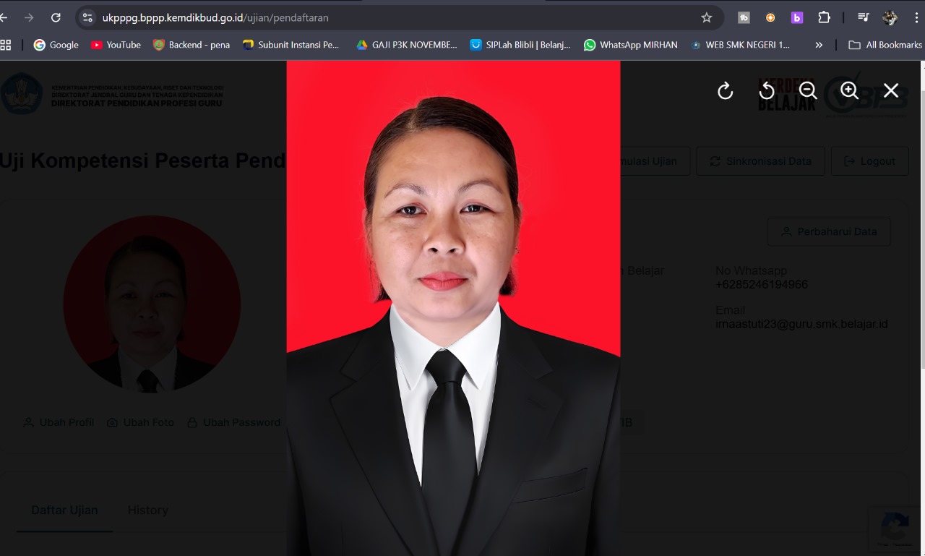Open the WEB SMK NEGERI 1 bookmark
The width and height of the screenshot is (925, 556).
740,45
